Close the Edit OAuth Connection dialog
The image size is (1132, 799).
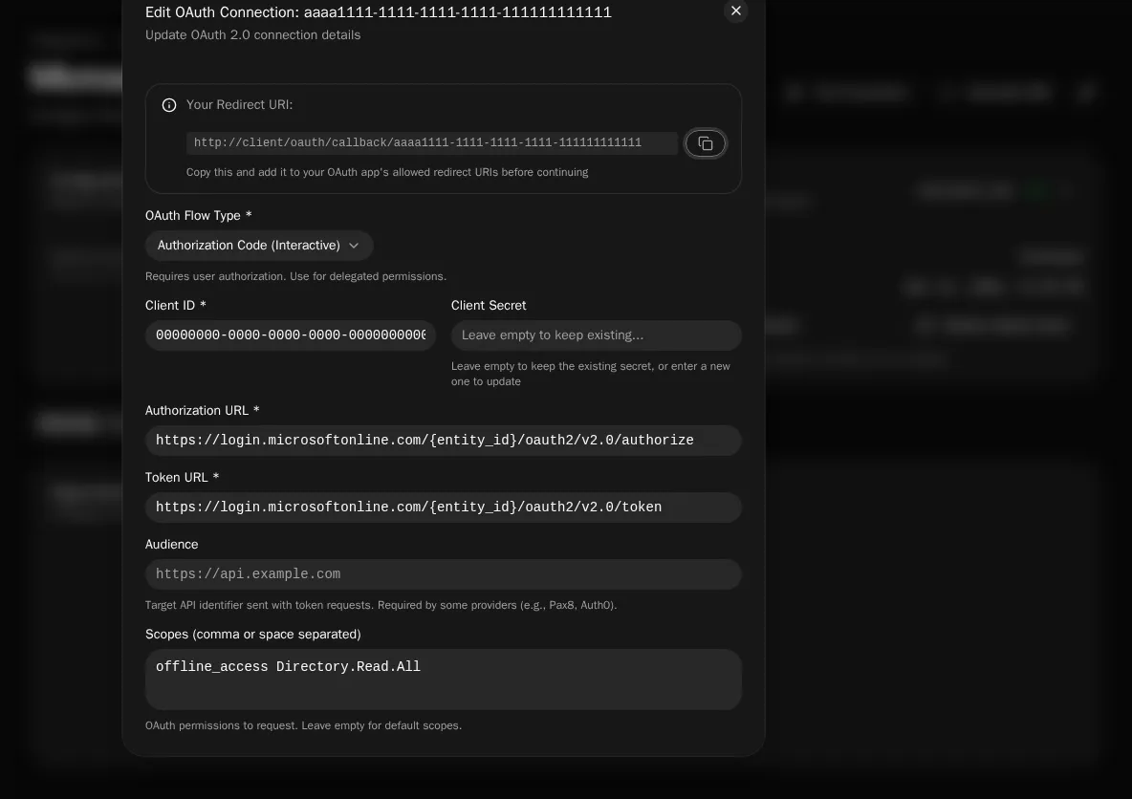coord(735,11)
